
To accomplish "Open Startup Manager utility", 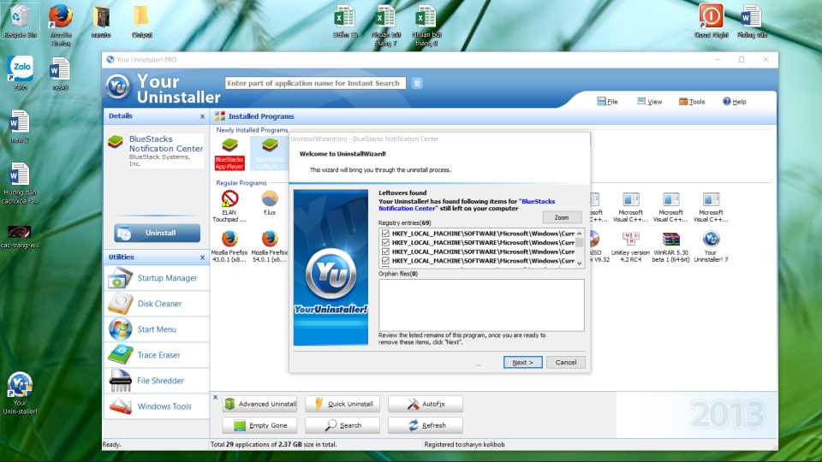I will (x=157, y=277).
